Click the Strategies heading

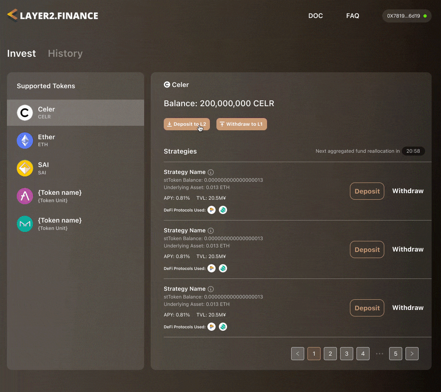tap(180, 151)
